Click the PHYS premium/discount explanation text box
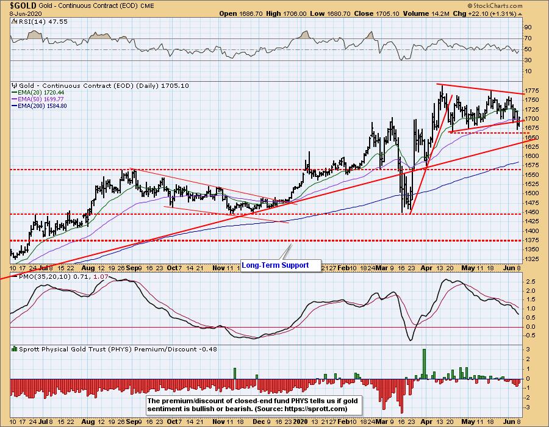The height and width of the screenshot is (427, 549). click(x=253, y=405)
